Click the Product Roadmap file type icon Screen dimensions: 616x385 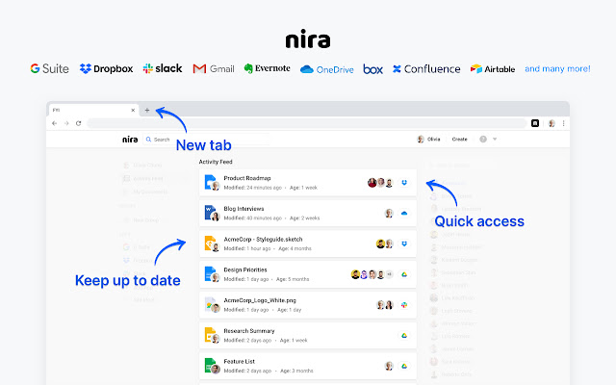[x=211, y=182]
